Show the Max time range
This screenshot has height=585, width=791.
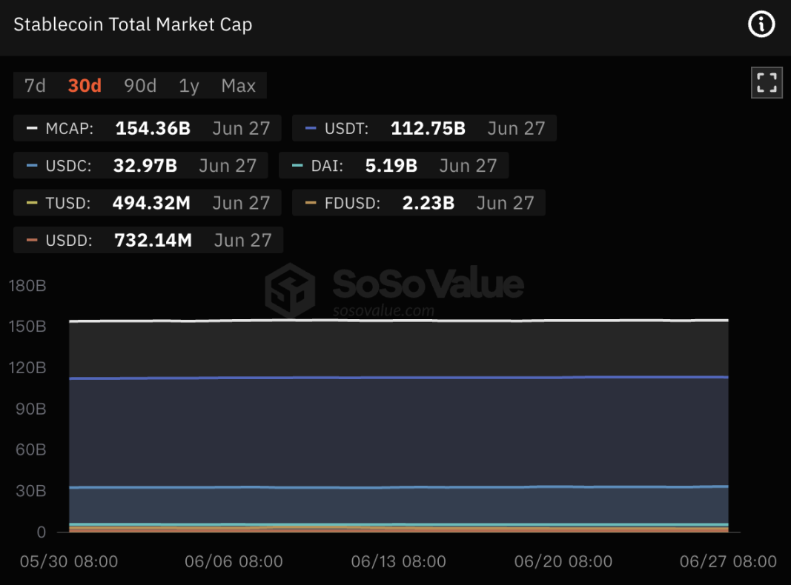[238, 86]
